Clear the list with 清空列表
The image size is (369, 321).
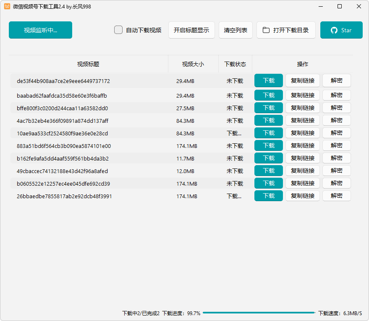click(x=236, y=30)
